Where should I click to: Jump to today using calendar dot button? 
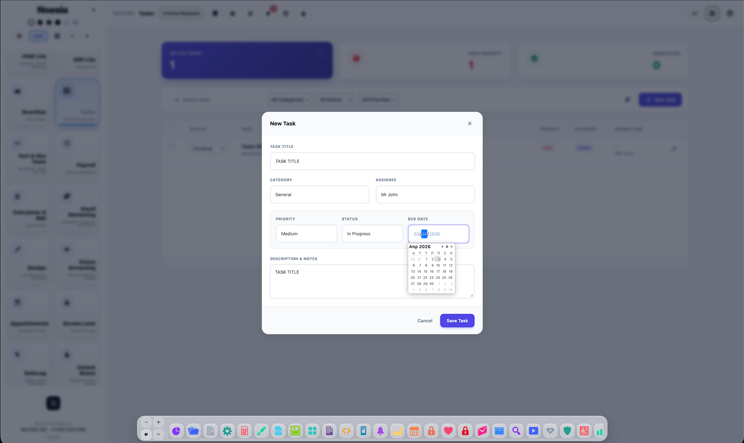coord(447,247)
